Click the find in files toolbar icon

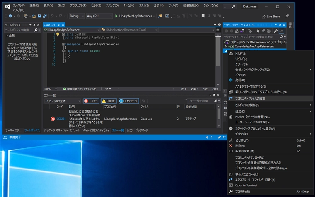tap(160, 16)
